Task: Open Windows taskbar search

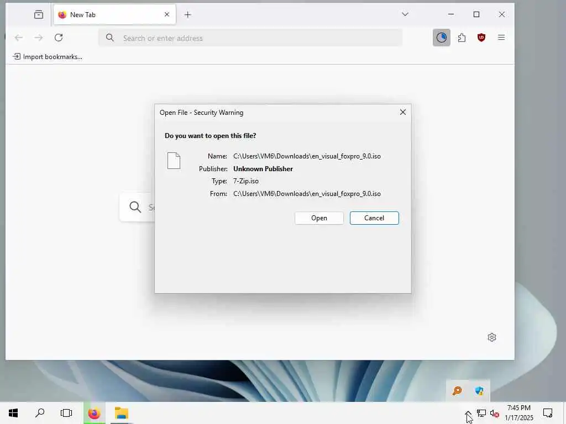Action: point(40,413)
